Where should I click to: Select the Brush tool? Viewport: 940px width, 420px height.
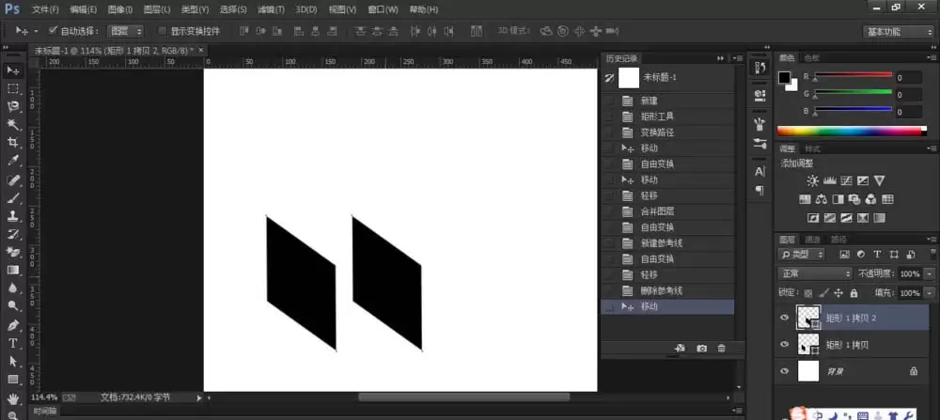(x=12, y=197)
